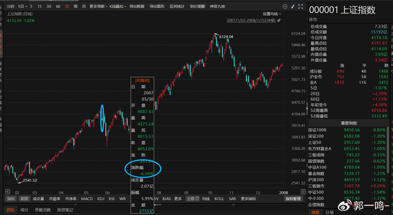Select the WR indicator

(122, 199)
